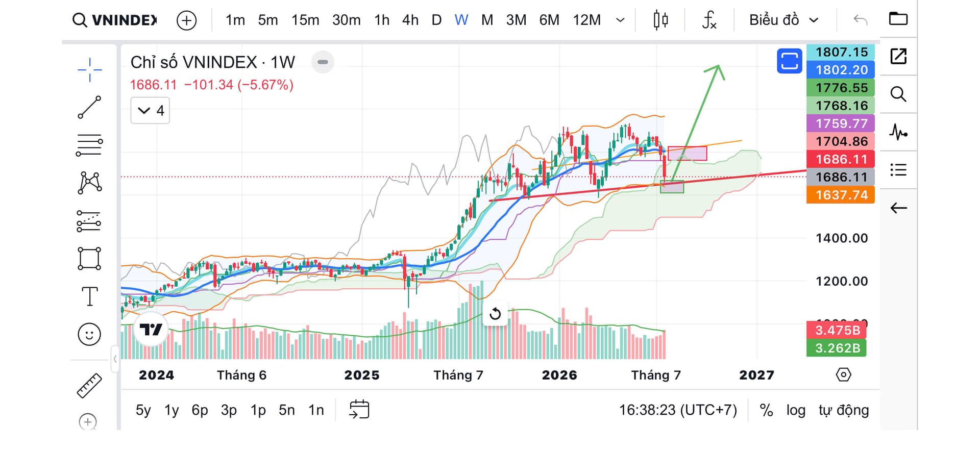Select the trend line drawing tool

click(89, 107)
